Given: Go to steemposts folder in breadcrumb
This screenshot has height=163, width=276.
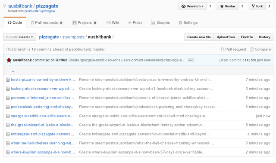Looking at the screenshot, I should coord(73,37).
